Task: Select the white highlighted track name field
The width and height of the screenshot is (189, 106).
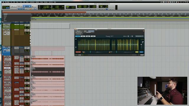Action: pyautogui.click(x=7, y=68)
